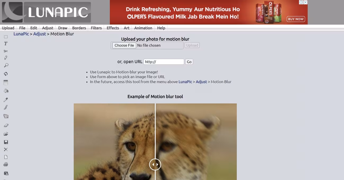Select the paint bucket fill tool
The height and width of the screenshot is (180, 344).
(6, 91)
